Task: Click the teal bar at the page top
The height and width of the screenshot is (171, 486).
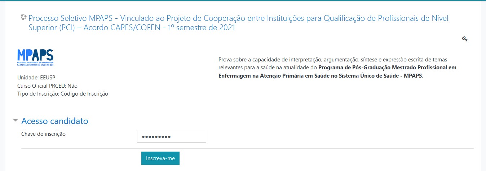Action: 243,0
